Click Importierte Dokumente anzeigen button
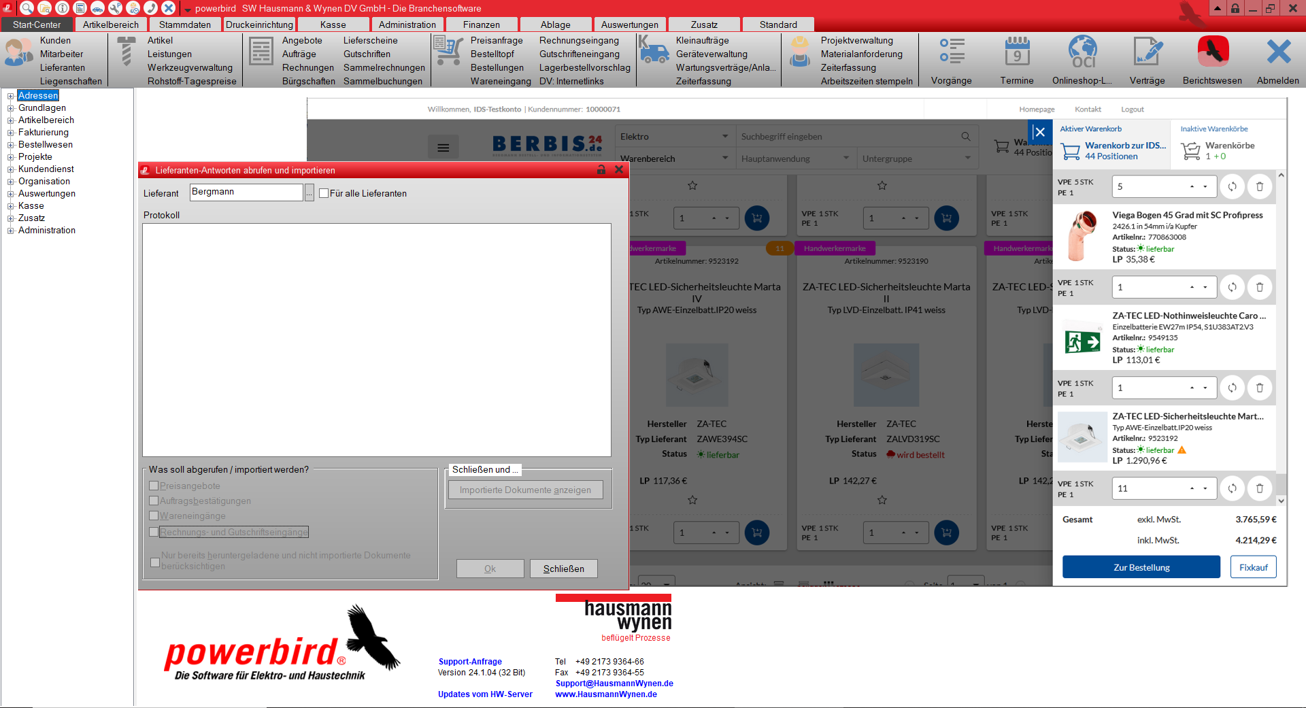 click(x=525, y=490)
